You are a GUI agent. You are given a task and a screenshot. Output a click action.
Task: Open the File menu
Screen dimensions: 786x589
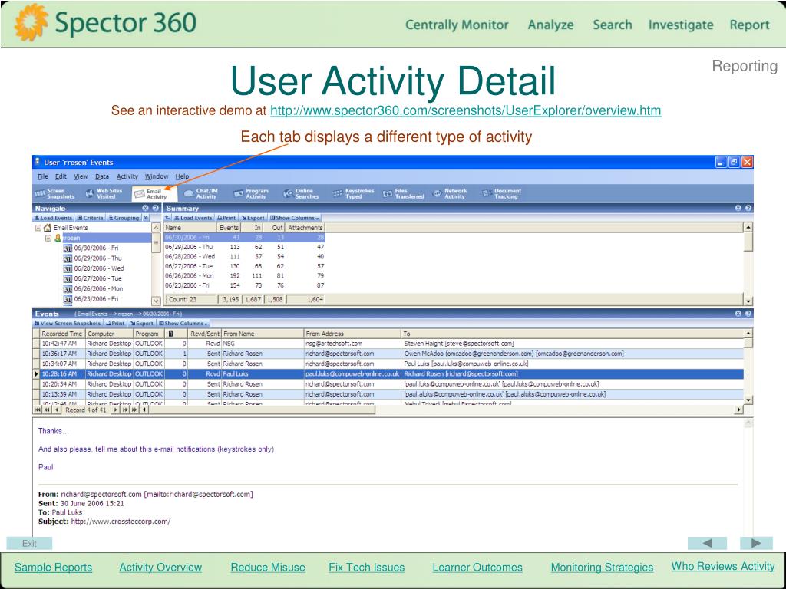point(43,176)
